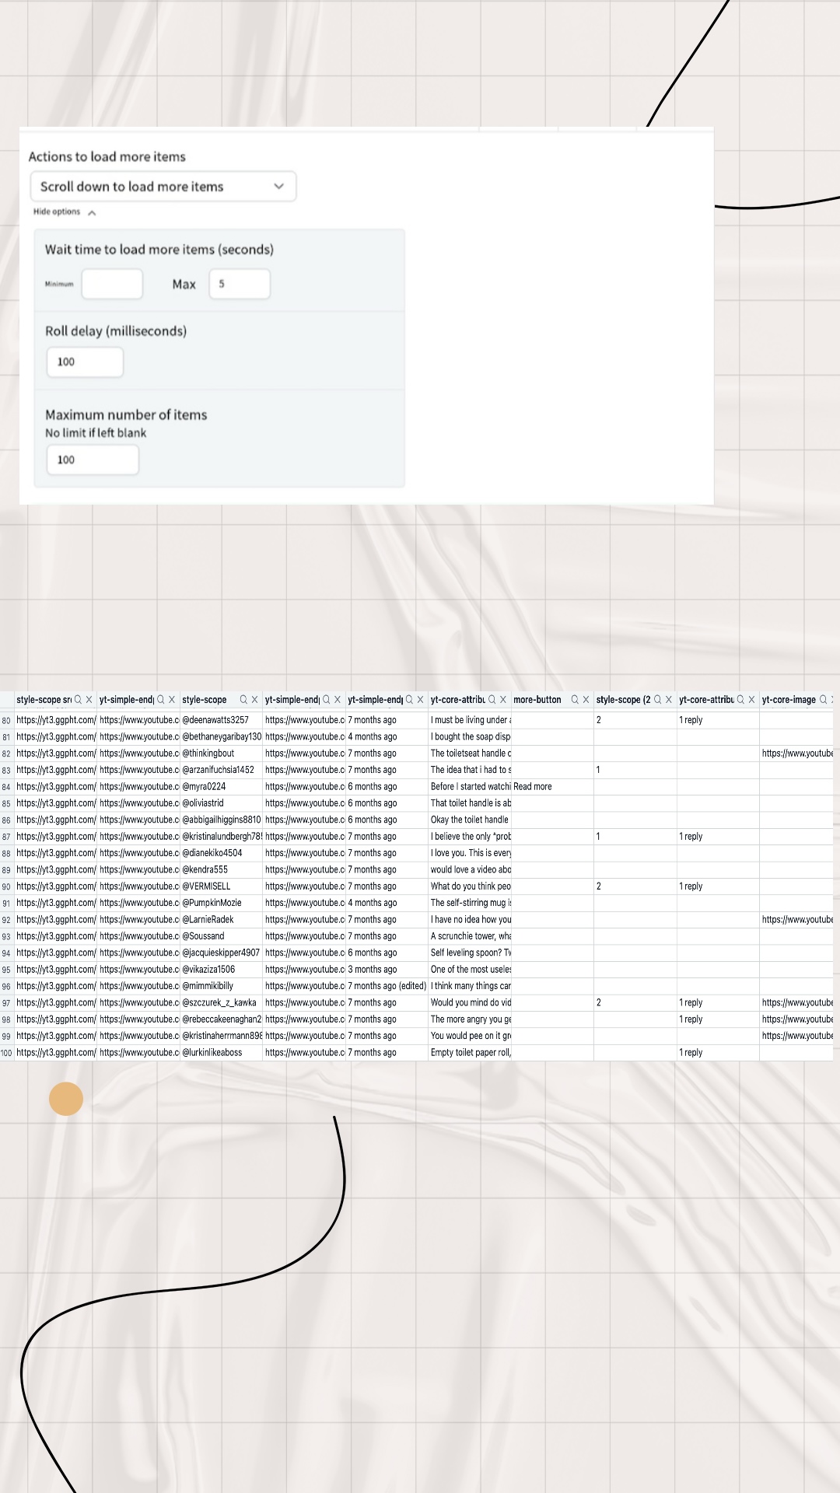Click the Minimum wait time field
Viewport: 840px width, 1493px height.
112,284
